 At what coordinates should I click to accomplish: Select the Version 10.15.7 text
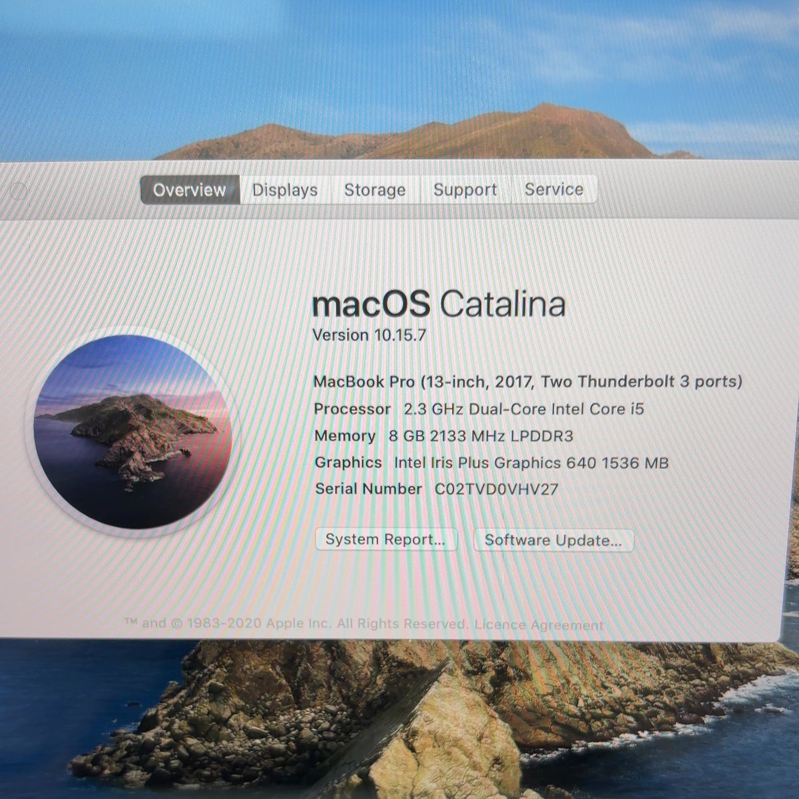point(369,335)
